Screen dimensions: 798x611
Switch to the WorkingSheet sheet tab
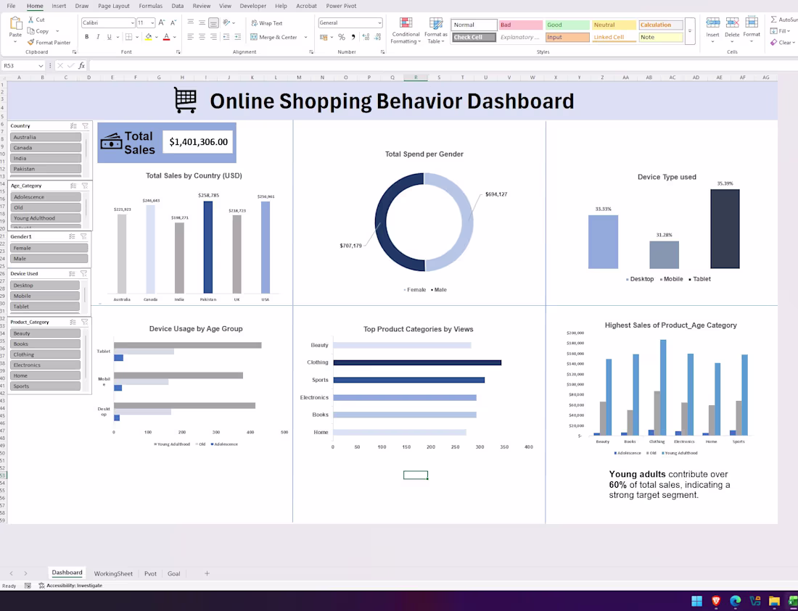pyautogui.click(x=113, y=573)
